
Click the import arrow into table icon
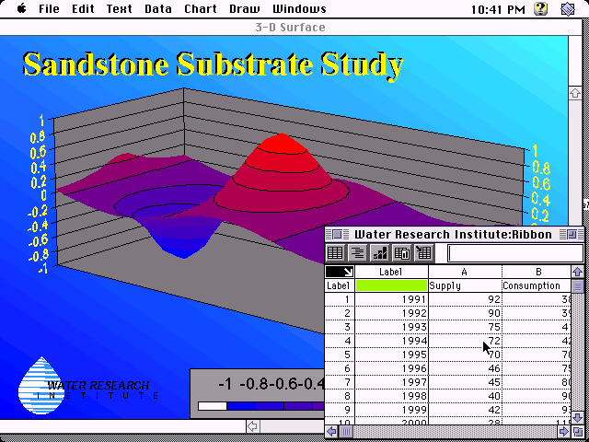pyautogui.click(x=423, y=252)
